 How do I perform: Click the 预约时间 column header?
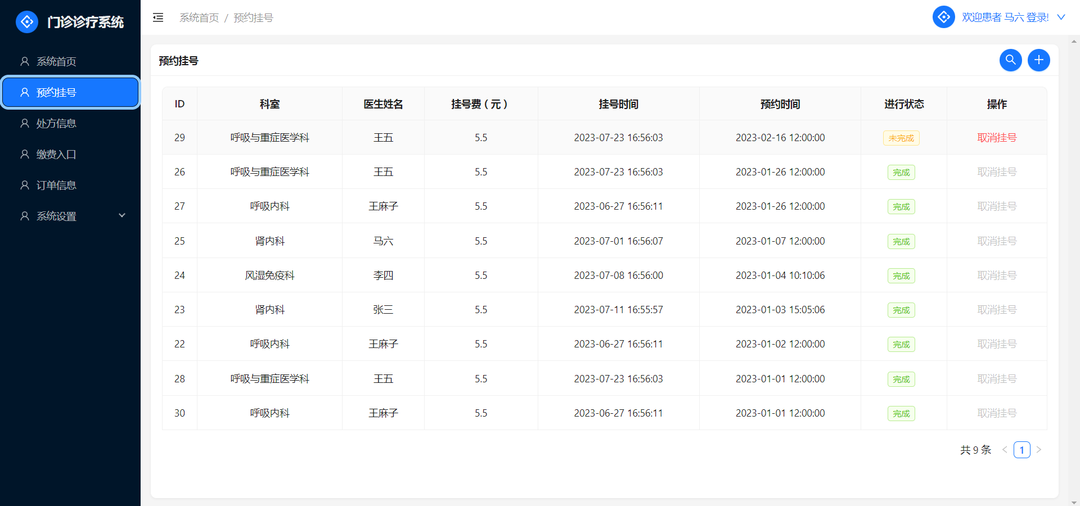click(780, 104)
